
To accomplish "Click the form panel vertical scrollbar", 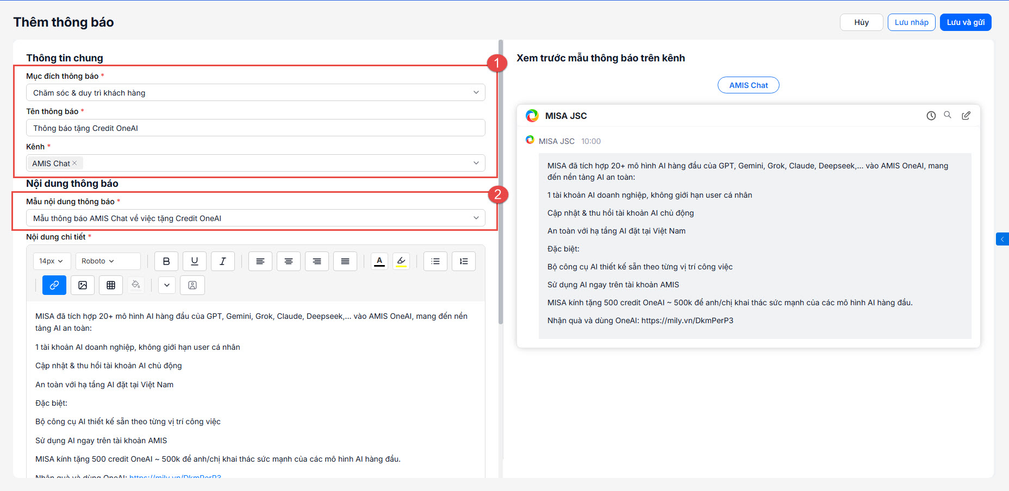I will point(501,182).
